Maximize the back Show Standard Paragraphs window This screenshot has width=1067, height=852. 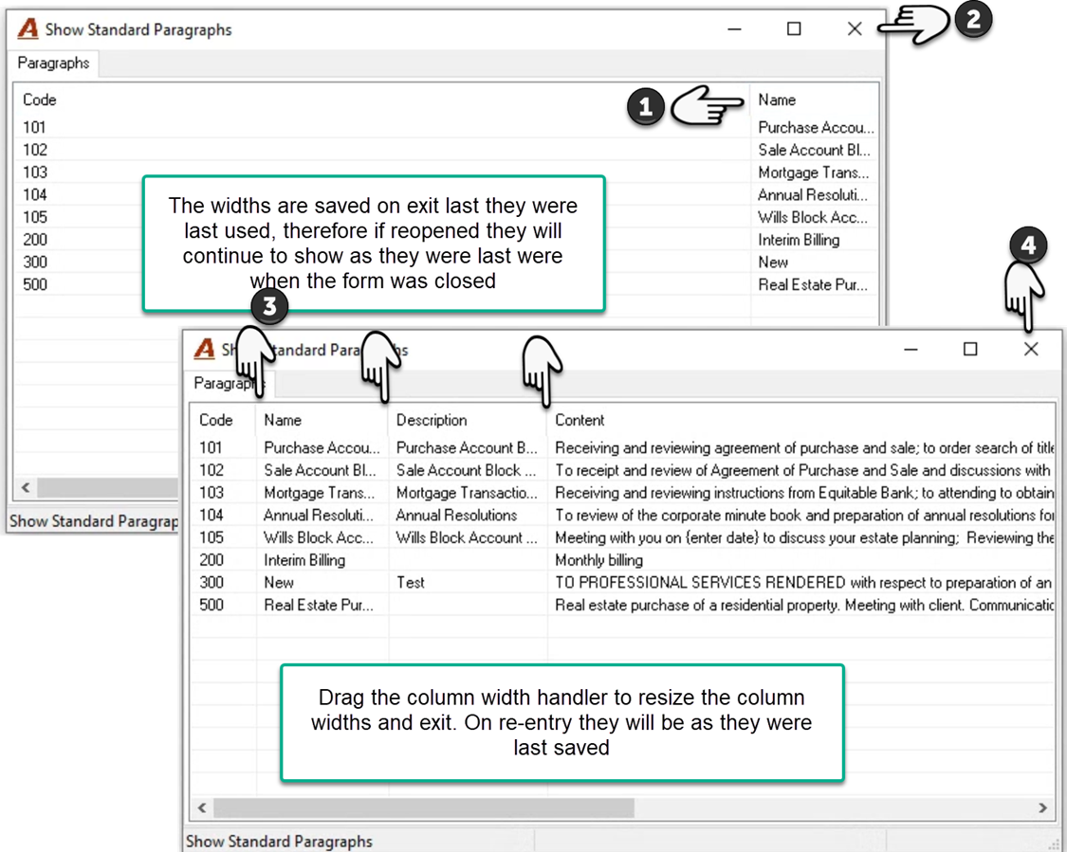pos(794,28)
